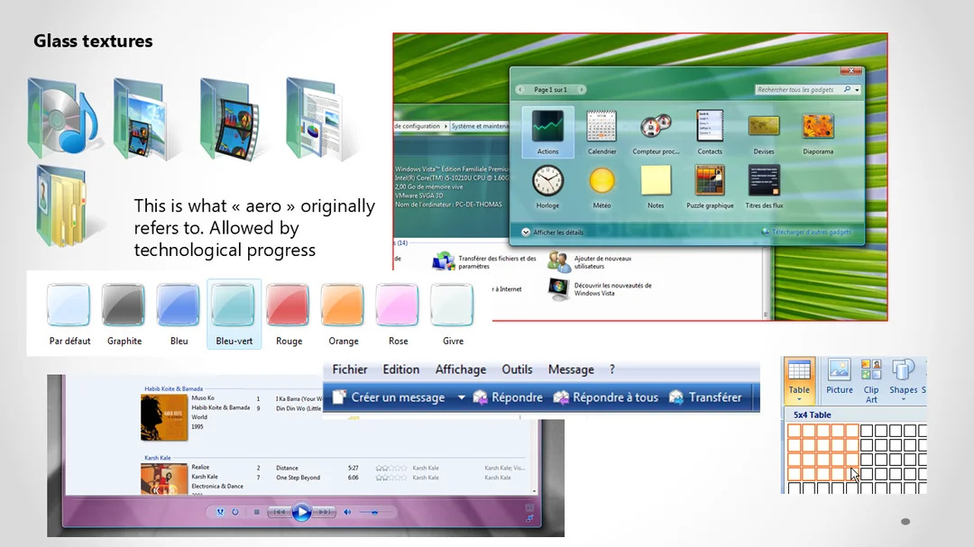Close the gadget gallery window

point(850,71)
